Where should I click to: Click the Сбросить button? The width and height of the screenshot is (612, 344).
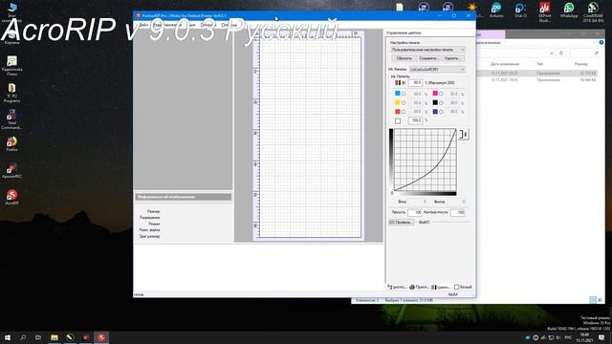pyautogui.click(x=404, y=58)
